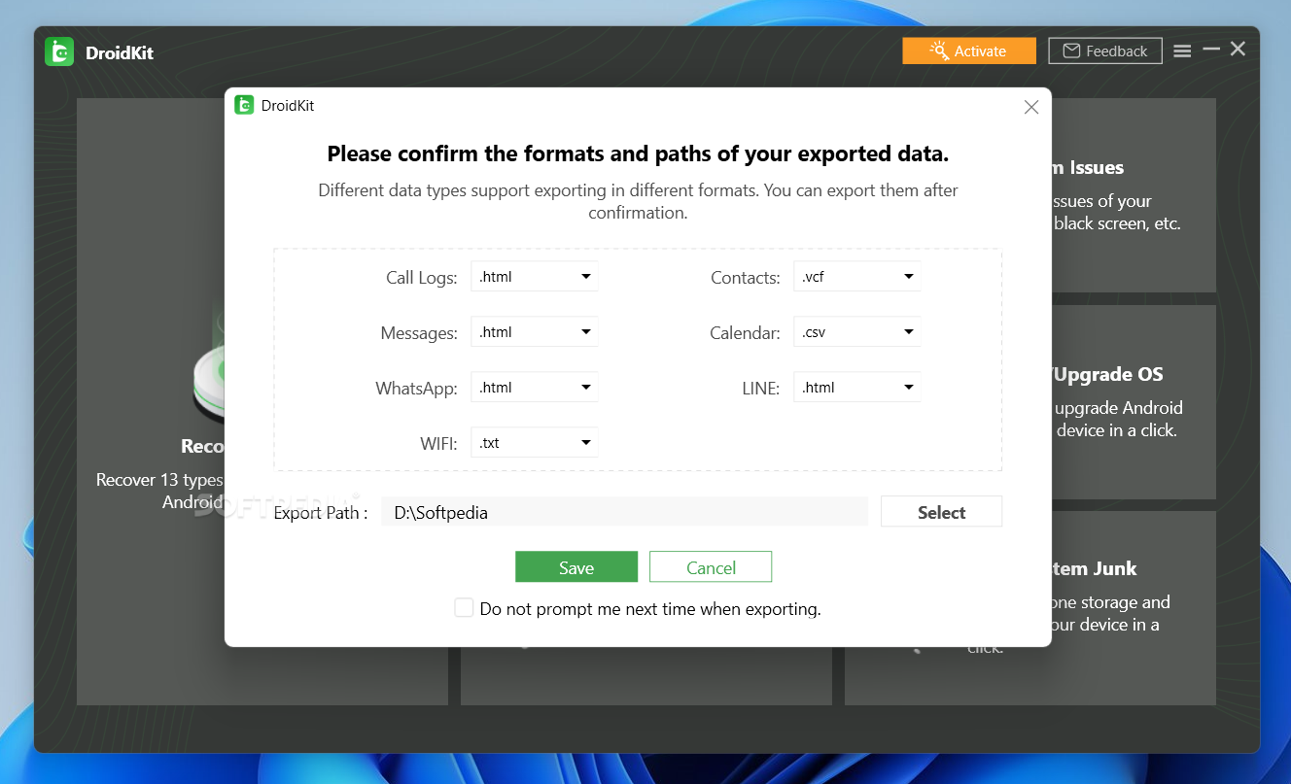
Task: Check 'Do not prompt me next time'
Action: point(464,608)
